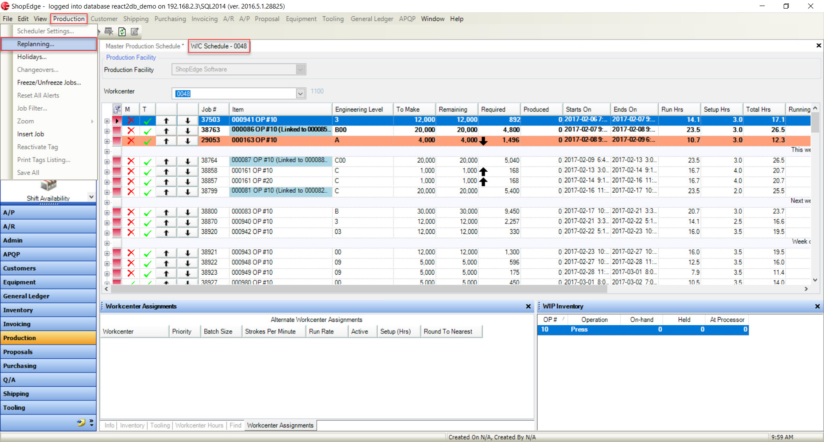Switch to W/C Schedule - 0048 tab
The height and width of the screenshot is (442, 824).
tap(219, 46)
